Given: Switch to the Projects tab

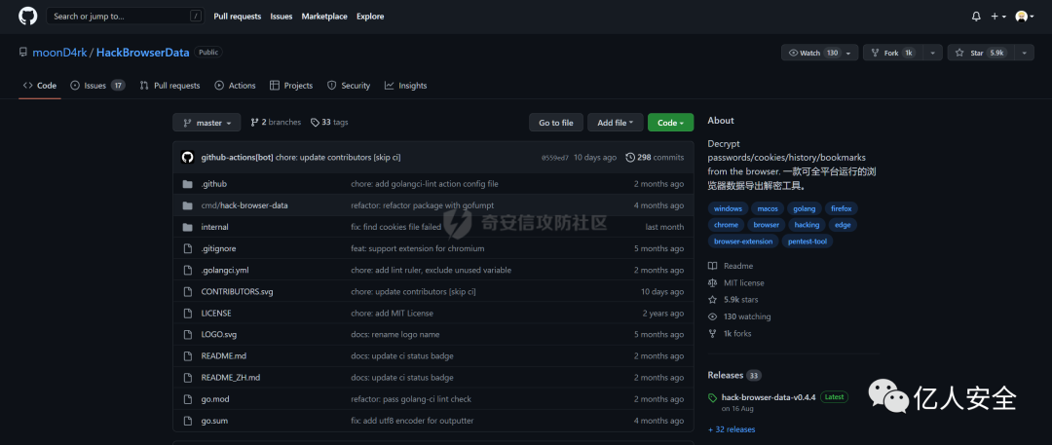Looking at the screenshot, I should (x=291, y=86).
